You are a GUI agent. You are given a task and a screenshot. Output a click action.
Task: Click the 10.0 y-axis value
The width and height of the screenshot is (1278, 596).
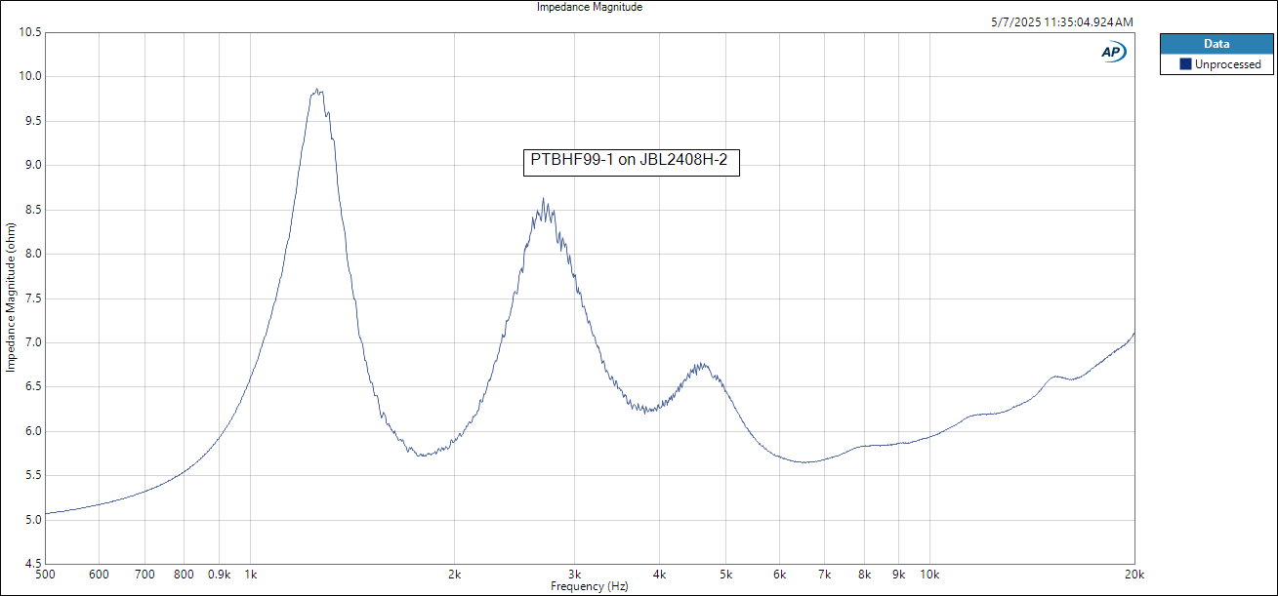(x=30, y=76)
